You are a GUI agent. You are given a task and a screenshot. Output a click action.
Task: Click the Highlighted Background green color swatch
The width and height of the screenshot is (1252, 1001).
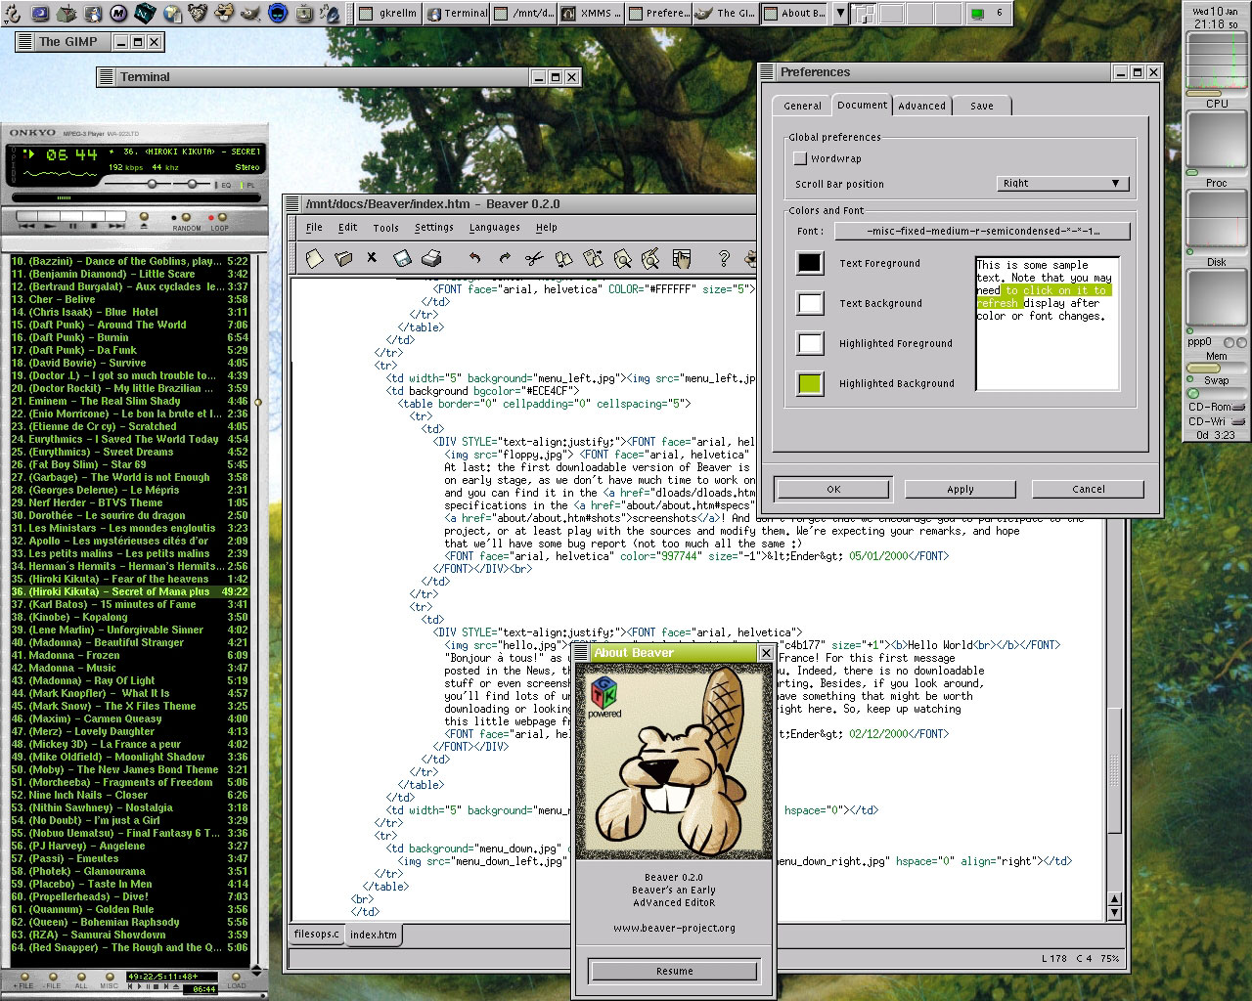point(810,383)
